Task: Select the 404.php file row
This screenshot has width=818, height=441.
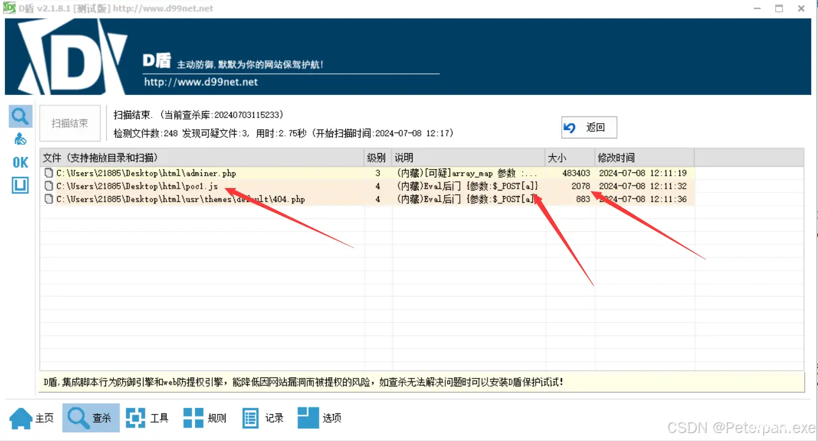Action: (x=367, y=199)
